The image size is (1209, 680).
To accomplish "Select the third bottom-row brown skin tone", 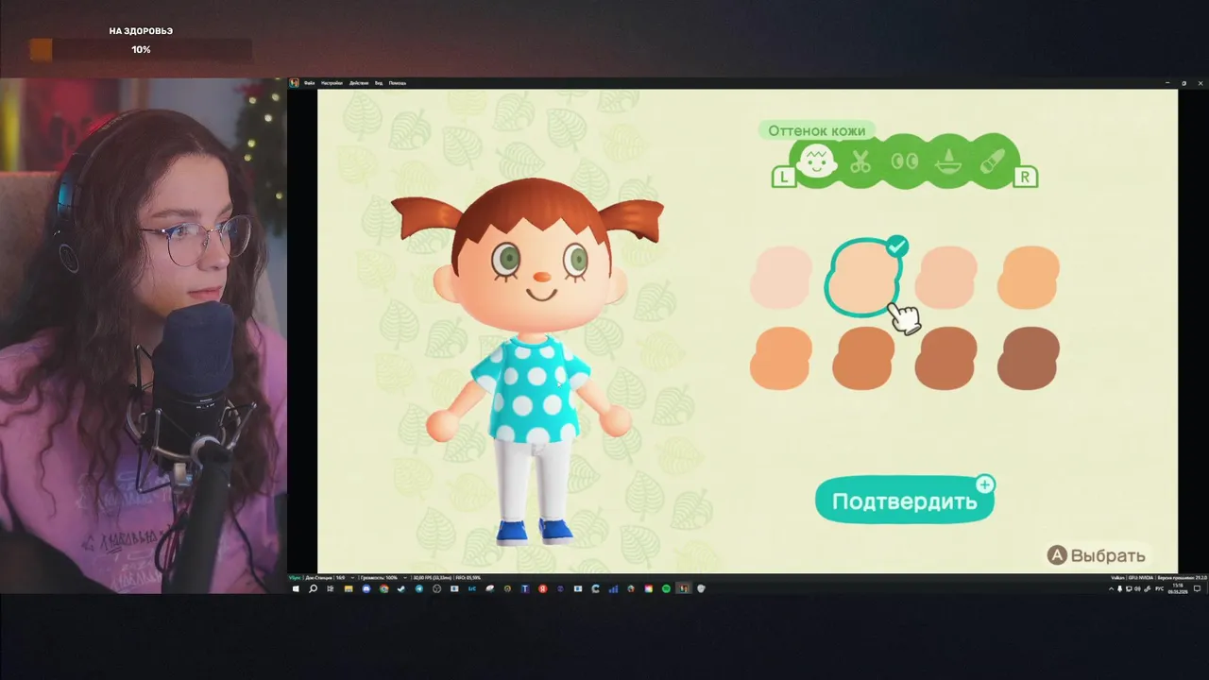I will click(945, 358).
